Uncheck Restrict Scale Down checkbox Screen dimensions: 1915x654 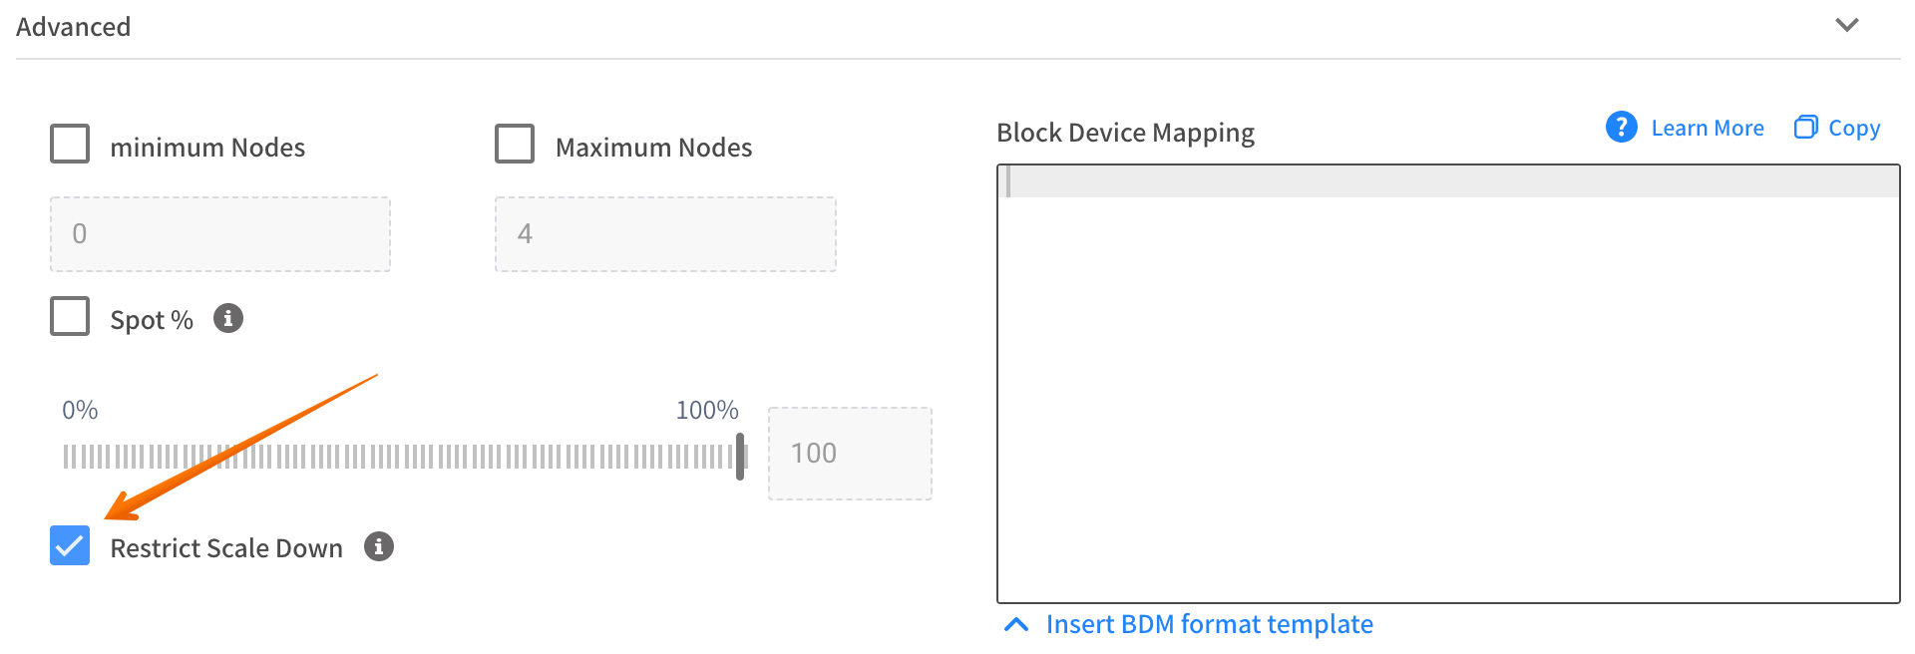[70, 545]
